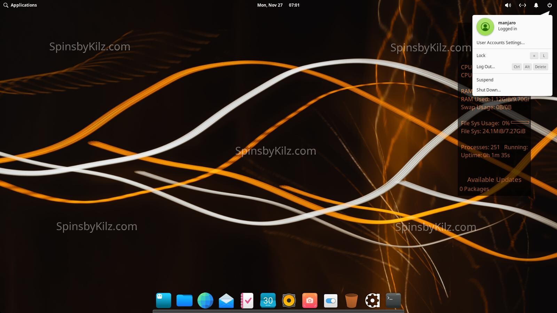Open the date and time dropdown
This screenshot has height=313, width=557.
(x=277, y=5)
